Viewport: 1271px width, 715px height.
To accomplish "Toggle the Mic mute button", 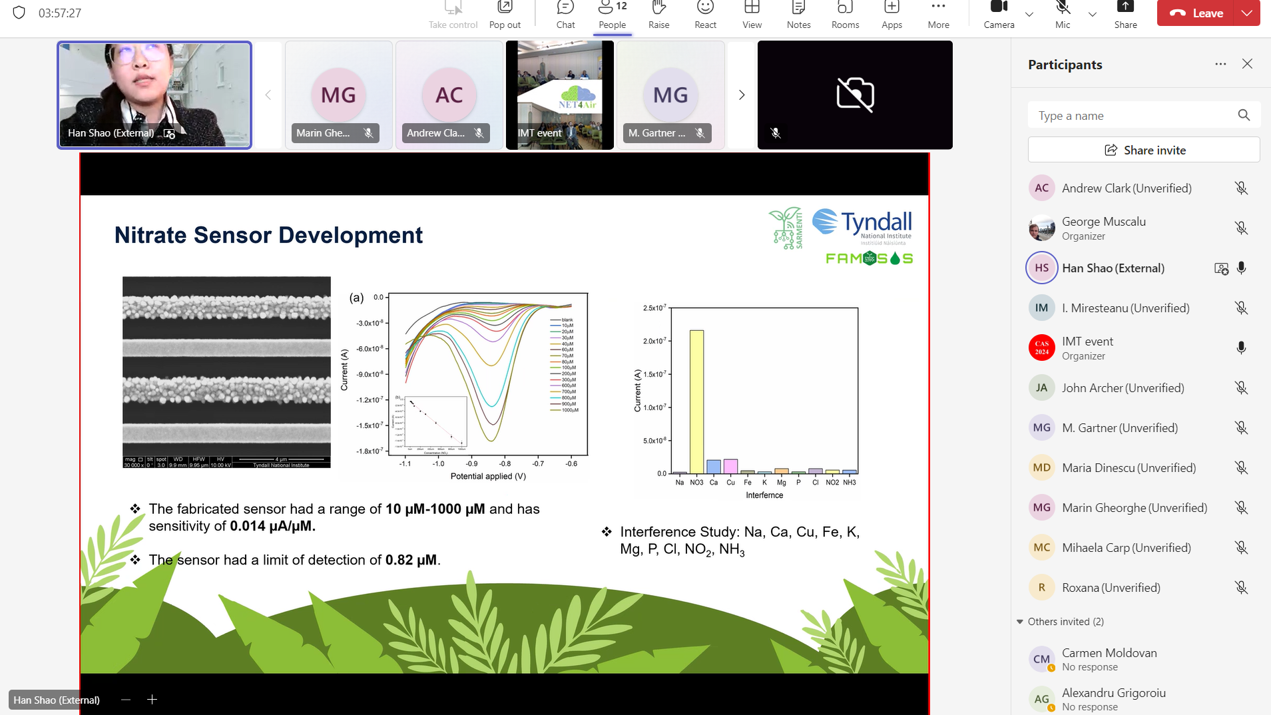I will click(x=1063, y=15).
